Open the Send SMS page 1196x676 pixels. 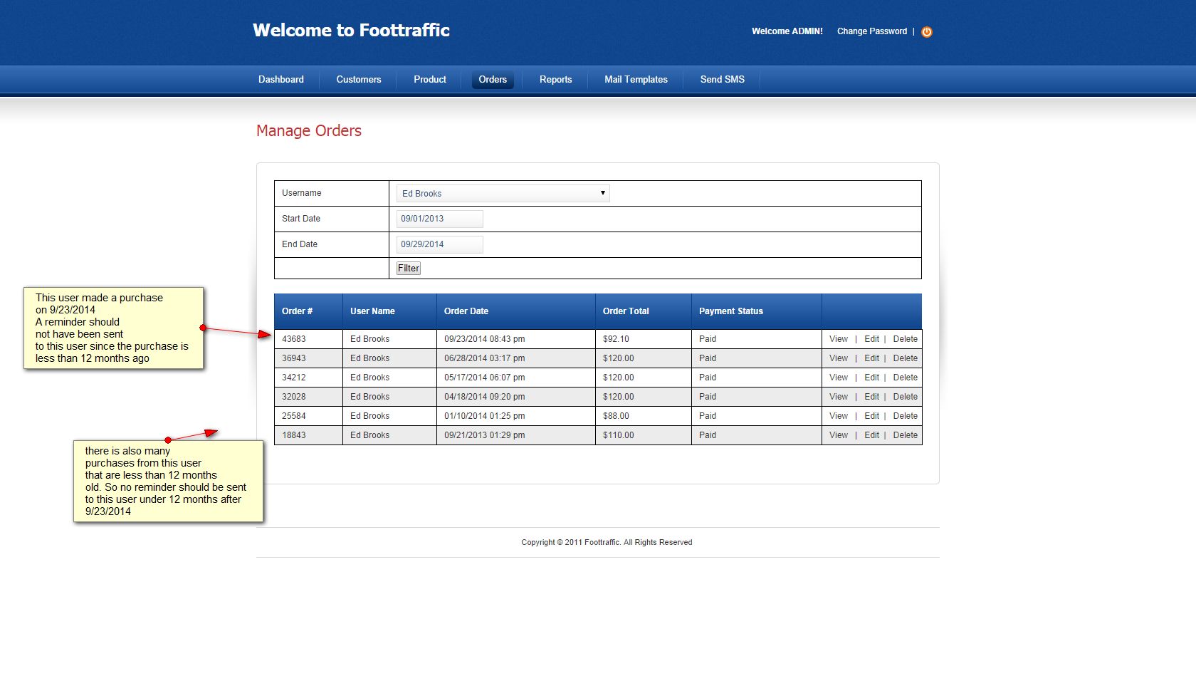(722, 79)
